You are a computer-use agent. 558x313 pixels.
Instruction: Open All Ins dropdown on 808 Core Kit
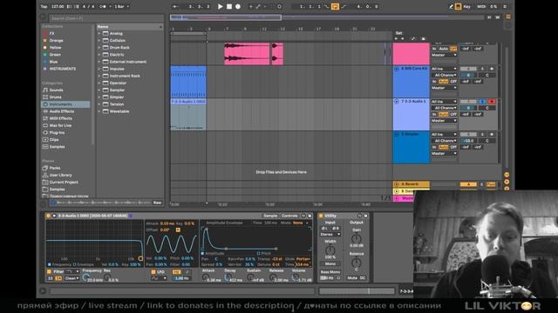pyautogui.click(x=444, y=69)
